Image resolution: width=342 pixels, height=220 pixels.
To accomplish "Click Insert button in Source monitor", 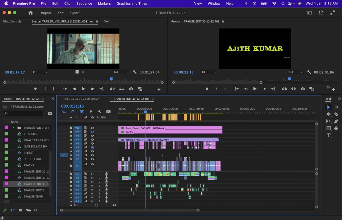I will coord(113,89).
